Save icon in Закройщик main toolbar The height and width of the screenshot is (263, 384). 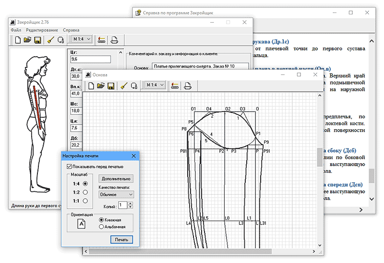(37, 40)
